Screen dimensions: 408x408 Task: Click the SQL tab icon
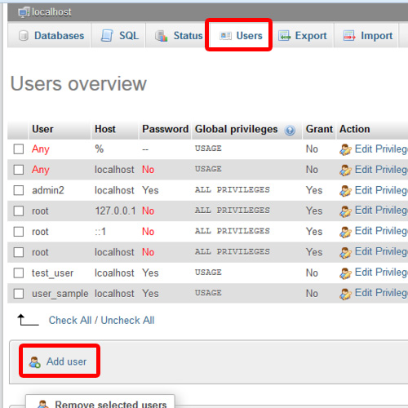[x=107, y=36]
